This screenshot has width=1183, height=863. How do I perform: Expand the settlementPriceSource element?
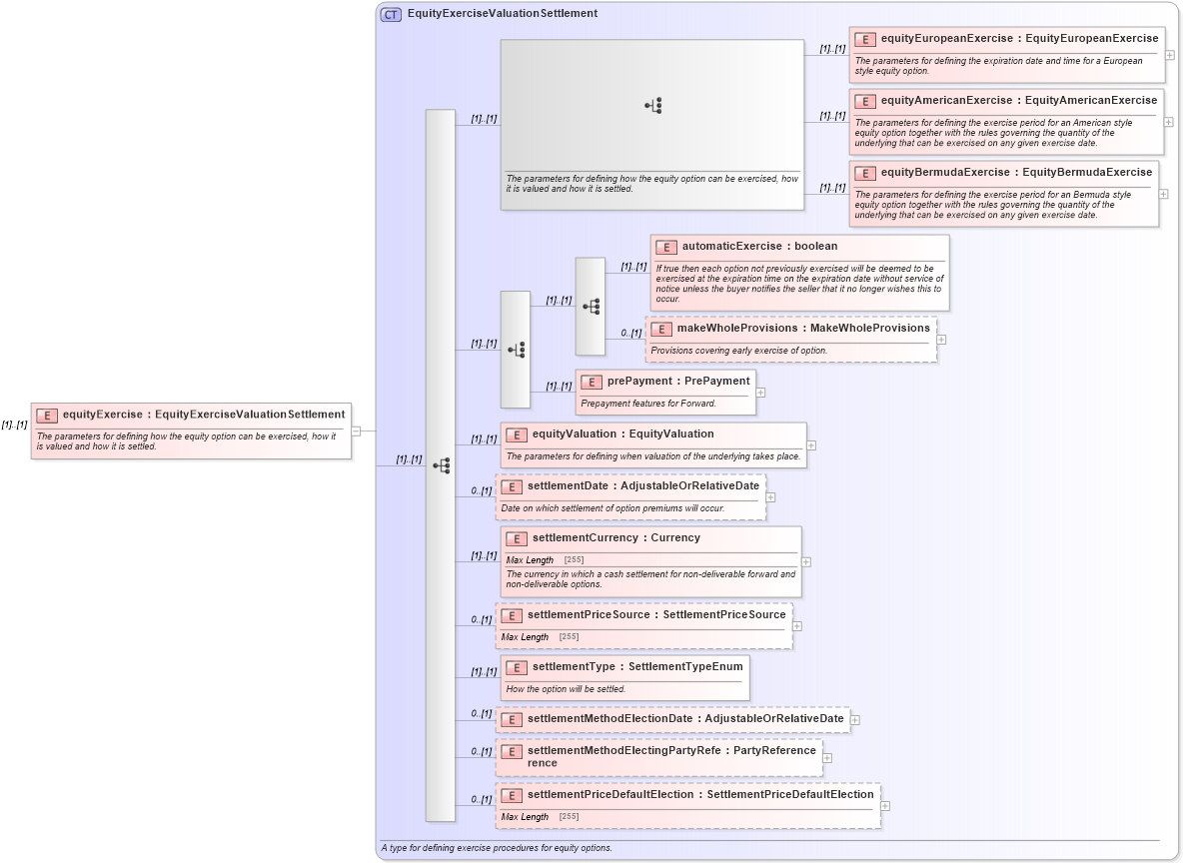coord(796,626)
